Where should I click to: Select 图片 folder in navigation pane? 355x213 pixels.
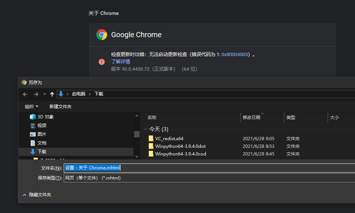tap(42, 134)
